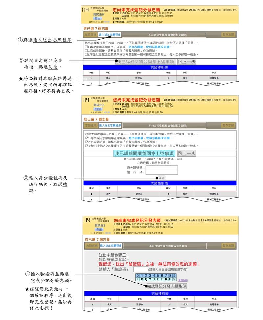Uncheck ticked box 2.完成登記後 請務必留存
Viewport: 263px width, 320px height.
87,142
